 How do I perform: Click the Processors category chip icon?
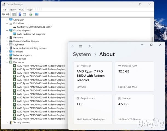click(x=11, y=62)
